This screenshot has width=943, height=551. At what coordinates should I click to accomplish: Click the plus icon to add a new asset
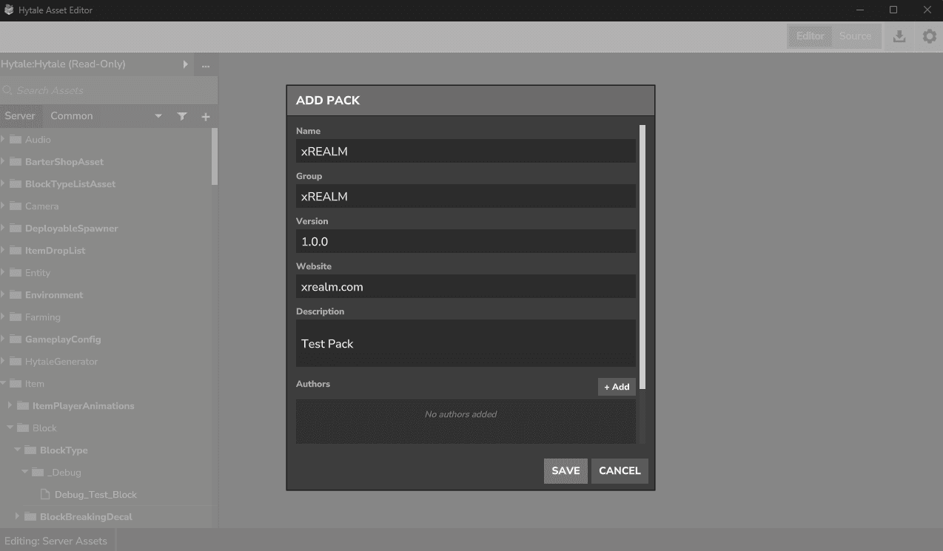(x=206, y=116)
